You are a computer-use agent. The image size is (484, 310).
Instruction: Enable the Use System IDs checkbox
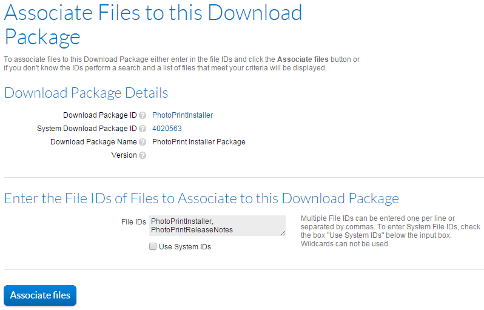pyautogui.click(x=153, y=247)
